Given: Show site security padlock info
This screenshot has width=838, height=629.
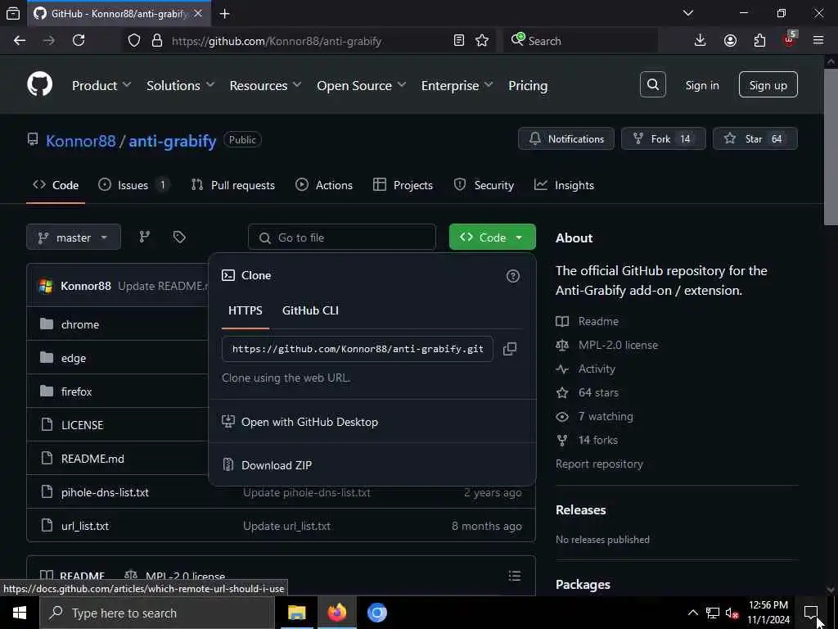Looking at the screenshot, I should [x=156, y=41].
